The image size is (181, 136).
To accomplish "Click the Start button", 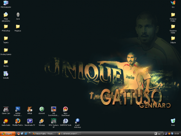I will point(8,133).
